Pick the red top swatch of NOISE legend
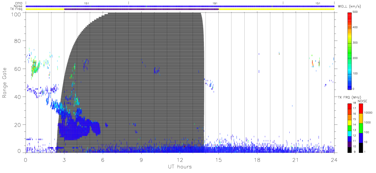This screenshot has height=173, width=376. [x=361, y=109]
